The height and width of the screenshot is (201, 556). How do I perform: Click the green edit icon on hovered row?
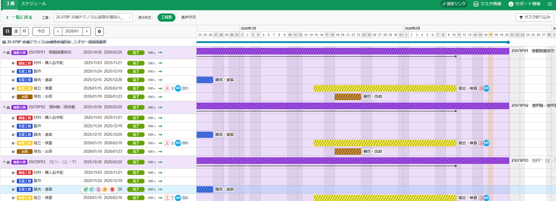pyautogui.click(x=86, y=189)
